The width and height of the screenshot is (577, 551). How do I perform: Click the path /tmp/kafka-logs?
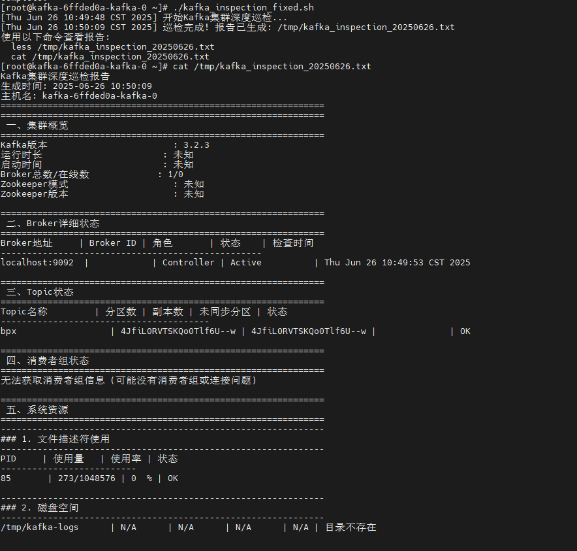[x=40, y=527]
